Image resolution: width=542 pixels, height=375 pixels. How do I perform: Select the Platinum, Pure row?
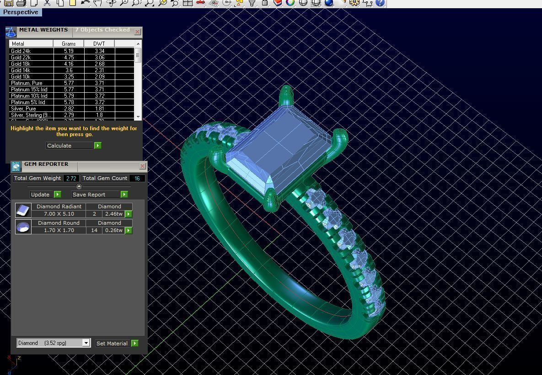[71, 83]
